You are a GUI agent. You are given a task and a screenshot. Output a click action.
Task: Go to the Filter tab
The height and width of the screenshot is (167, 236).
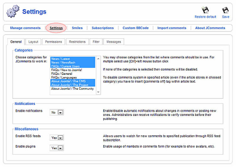pos(96,42)
